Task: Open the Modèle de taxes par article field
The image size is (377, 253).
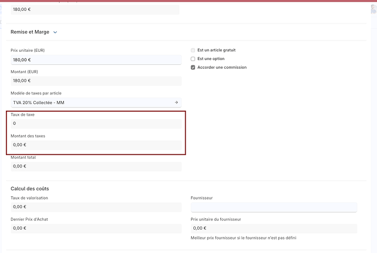Action: tap(90, 103)
